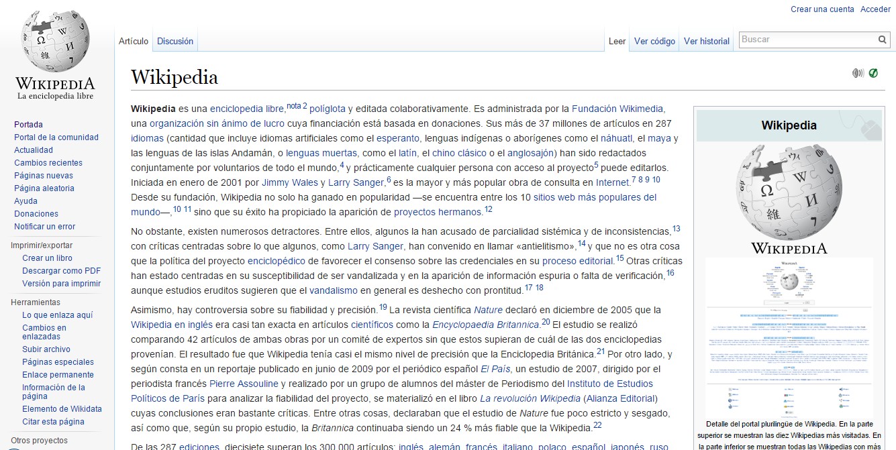The image size is (896, 450).
Task: Open Portal de la comunidad
Action: click(56, 137)
